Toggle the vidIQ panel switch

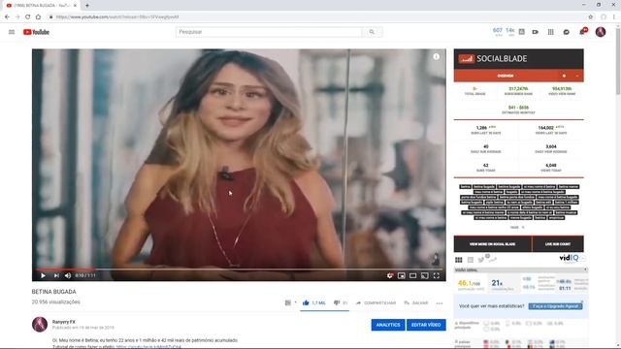(583, 259)
